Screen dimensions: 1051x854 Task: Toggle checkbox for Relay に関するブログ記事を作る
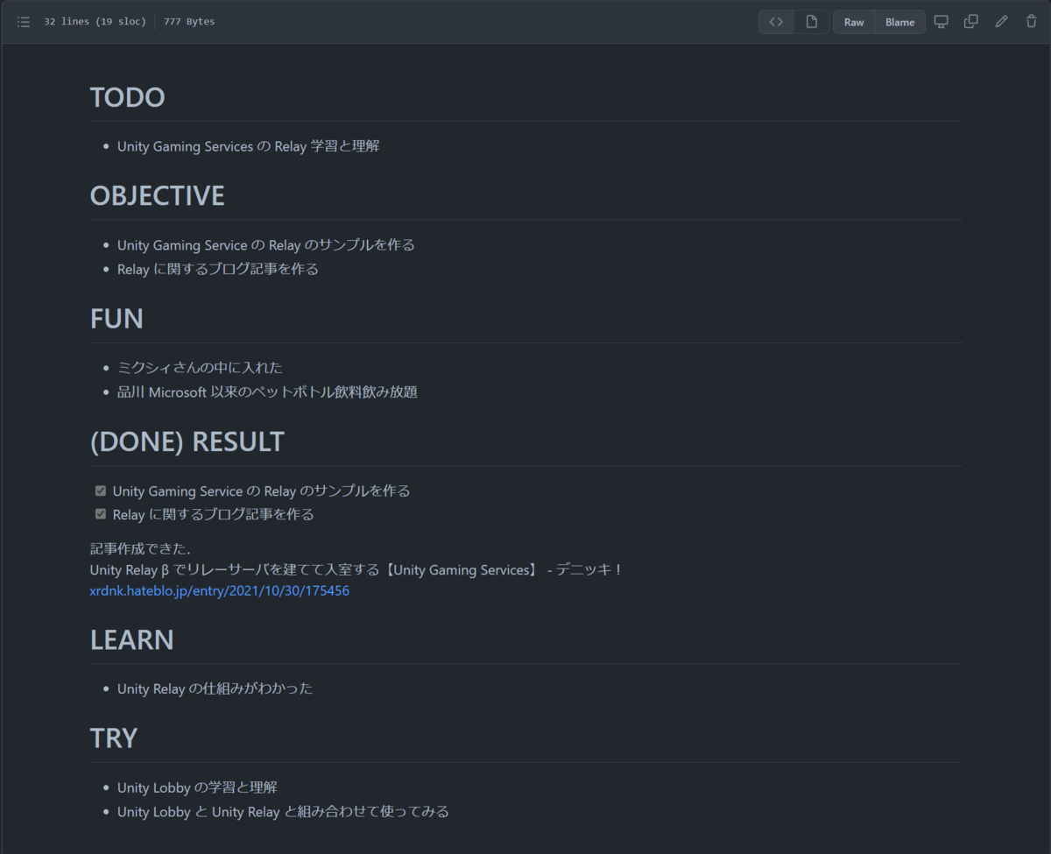[101, 513]
